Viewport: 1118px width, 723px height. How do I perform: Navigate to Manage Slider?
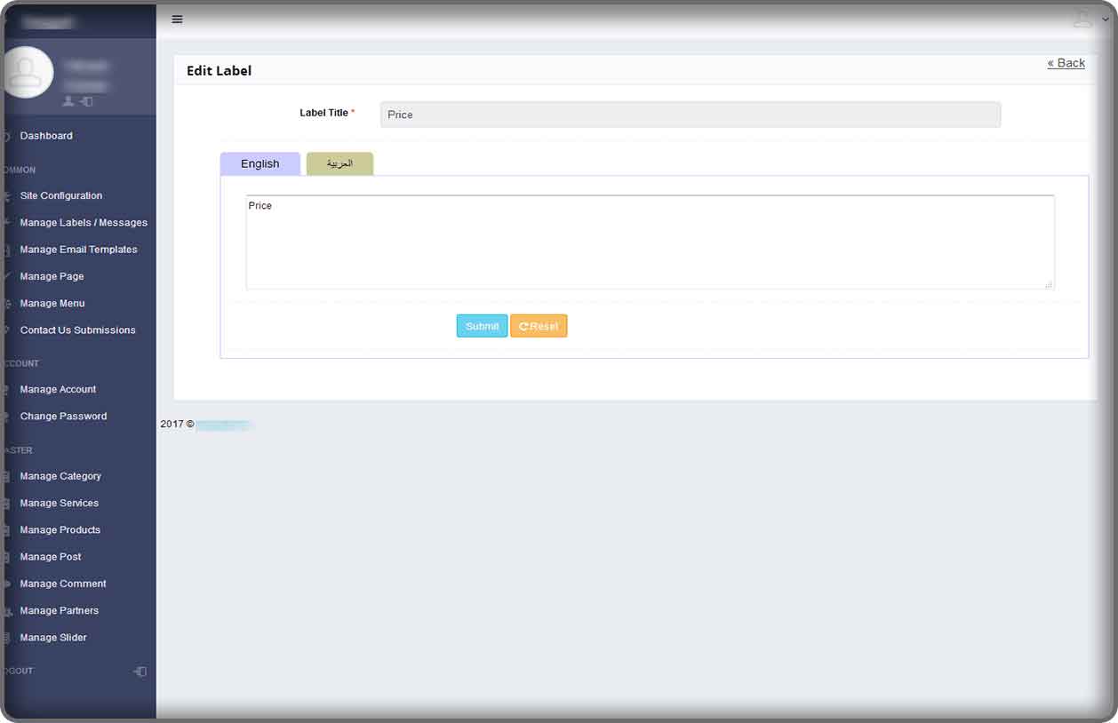click(x=53, y=638)
